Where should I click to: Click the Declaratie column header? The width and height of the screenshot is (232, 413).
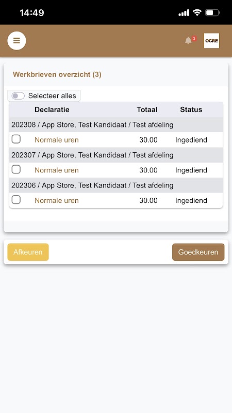point(52,109)
